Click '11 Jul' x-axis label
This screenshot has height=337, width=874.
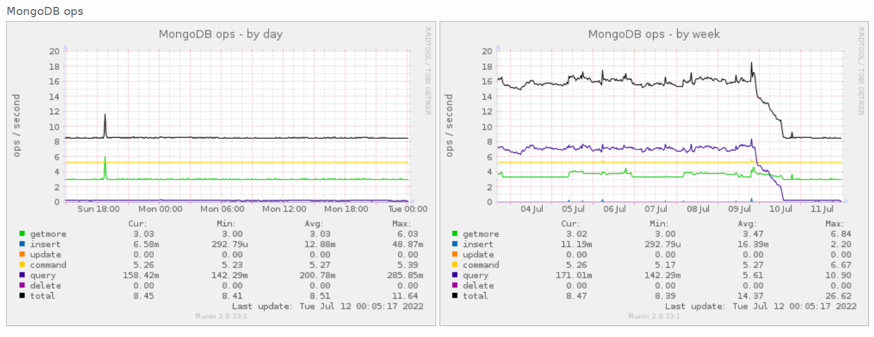(x=822, y=209)
